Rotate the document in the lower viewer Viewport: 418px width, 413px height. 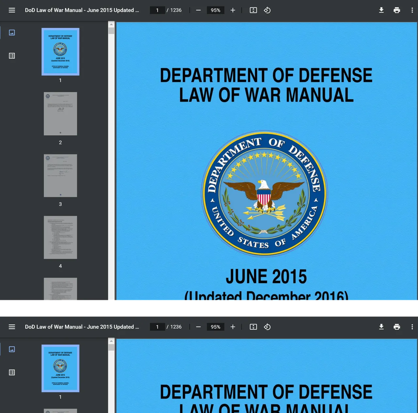coord(267,327)
